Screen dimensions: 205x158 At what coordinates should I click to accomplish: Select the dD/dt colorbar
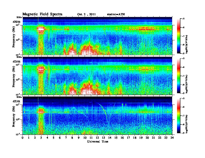[179, 76]
